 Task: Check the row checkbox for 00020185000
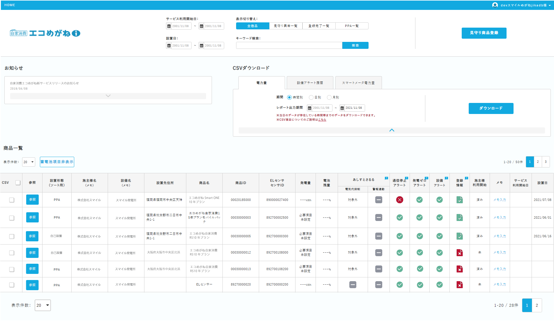coord(12,200)
